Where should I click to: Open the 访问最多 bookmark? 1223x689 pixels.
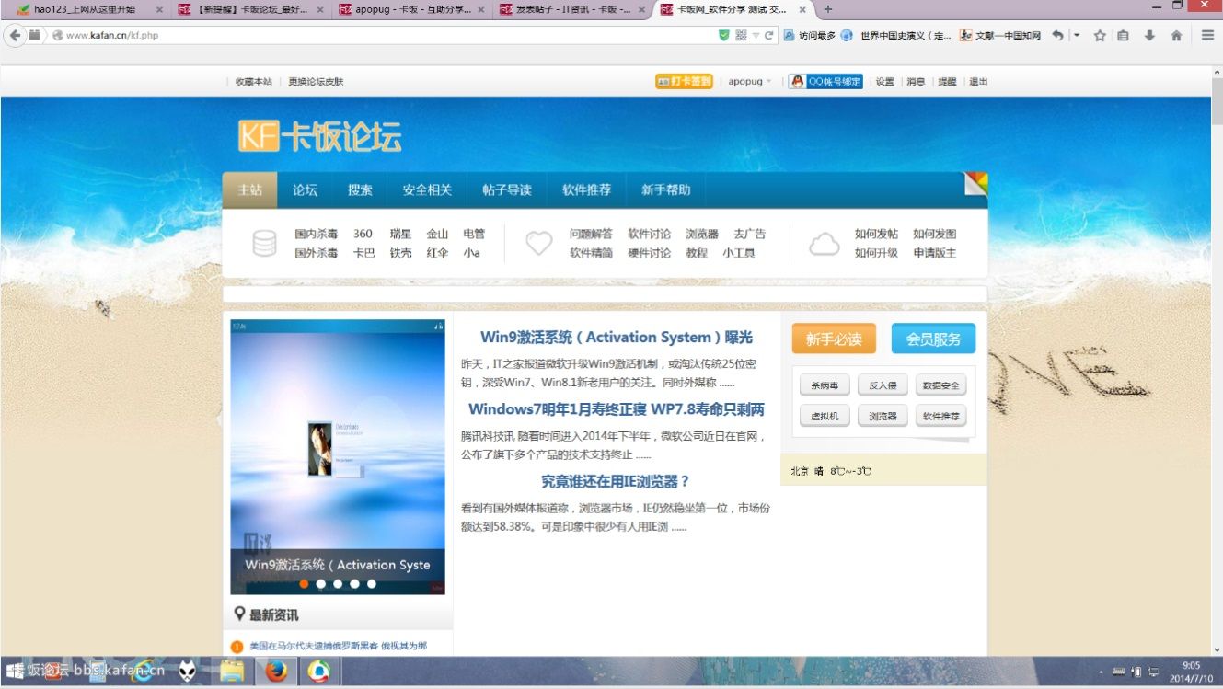click(810, 36)
